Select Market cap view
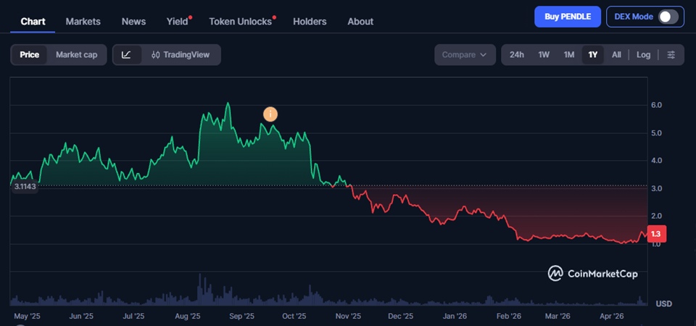The width and height of the screenshot is (696, 326). [x=76, y=55]
